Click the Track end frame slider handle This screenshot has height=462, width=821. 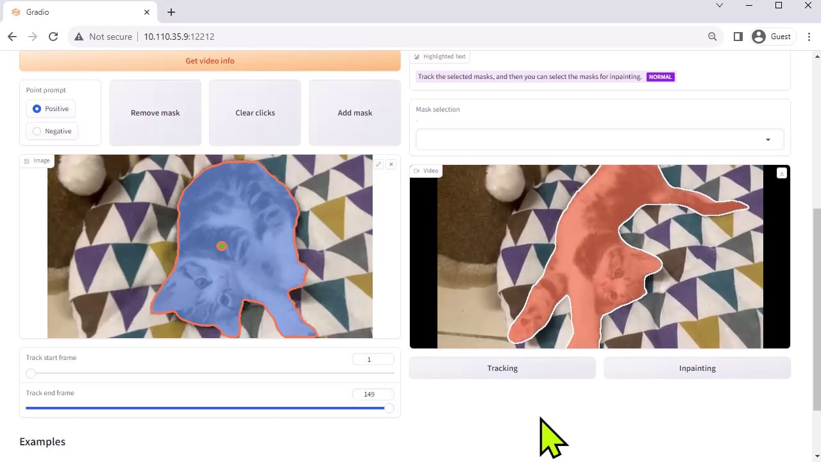click(x=389, y=408)
